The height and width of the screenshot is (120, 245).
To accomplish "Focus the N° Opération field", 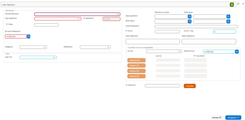I will pyautogui.click(x=112, y=19).
